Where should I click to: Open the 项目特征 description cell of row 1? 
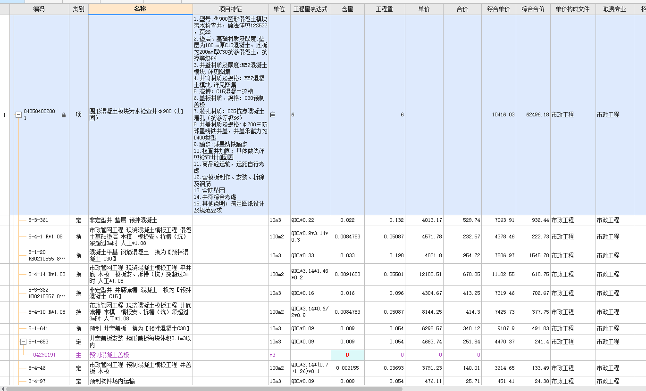[x=231, y=115]
